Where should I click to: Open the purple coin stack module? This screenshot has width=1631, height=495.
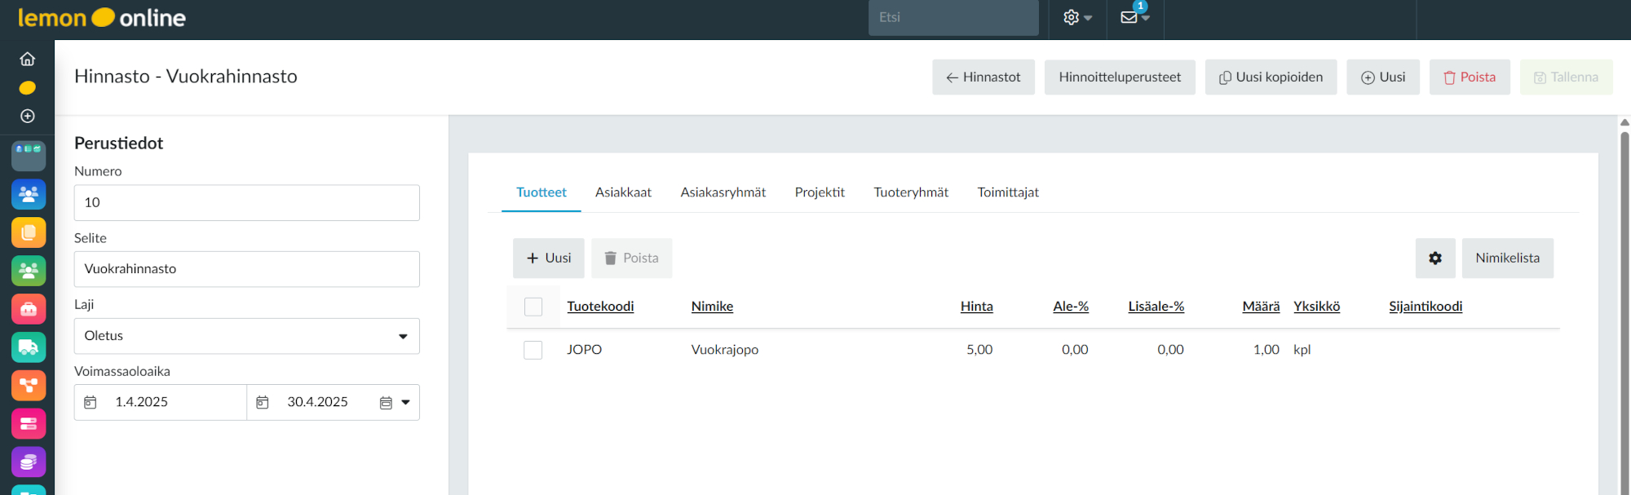coord(29,462)
